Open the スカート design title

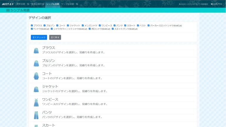(49, 125)
